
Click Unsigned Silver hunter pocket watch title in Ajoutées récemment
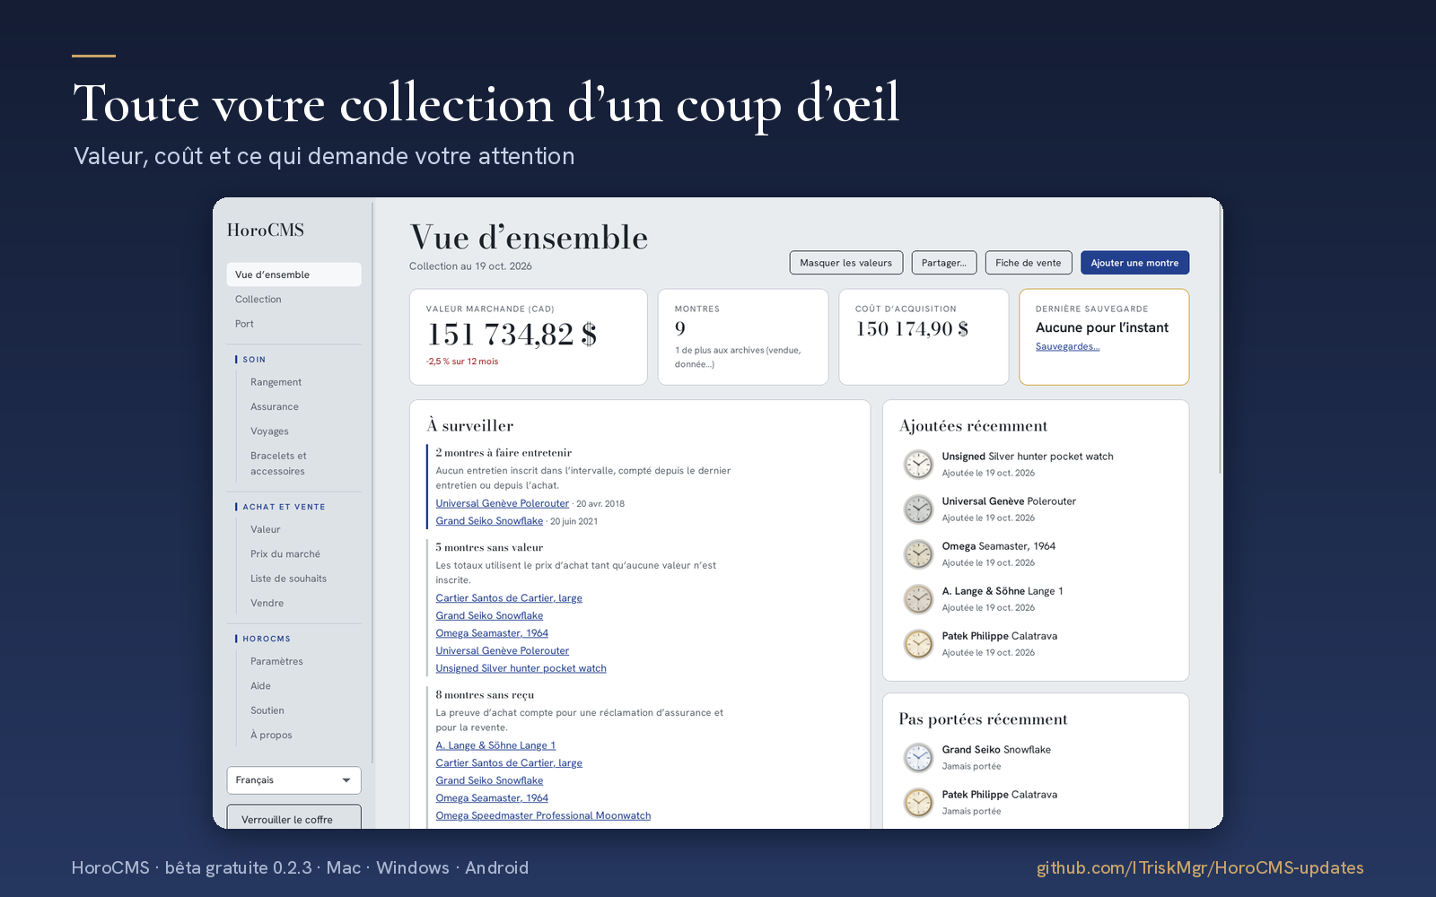coord(1028,457)
